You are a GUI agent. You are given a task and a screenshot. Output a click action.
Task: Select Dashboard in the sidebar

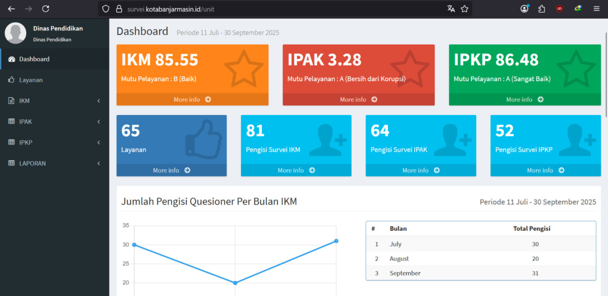[34, 59]
